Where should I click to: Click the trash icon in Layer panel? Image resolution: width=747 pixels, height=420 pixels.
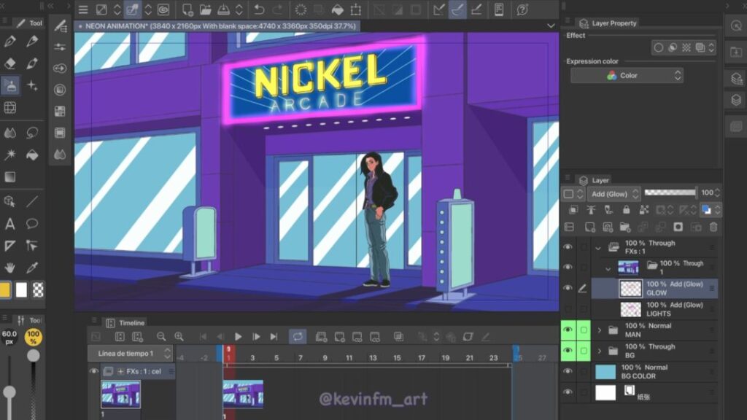(x=713, y=227)
